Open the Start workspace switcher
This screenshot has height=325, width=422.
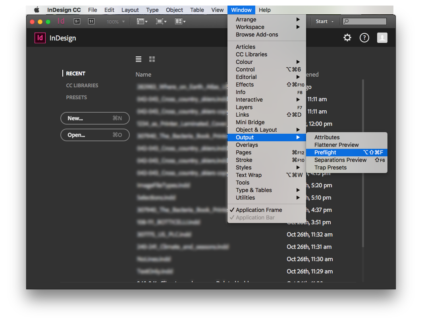point(325,21)
